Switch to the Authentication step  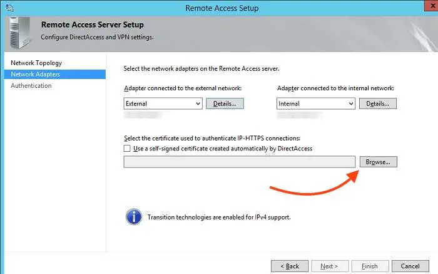[x=31, y=85]
